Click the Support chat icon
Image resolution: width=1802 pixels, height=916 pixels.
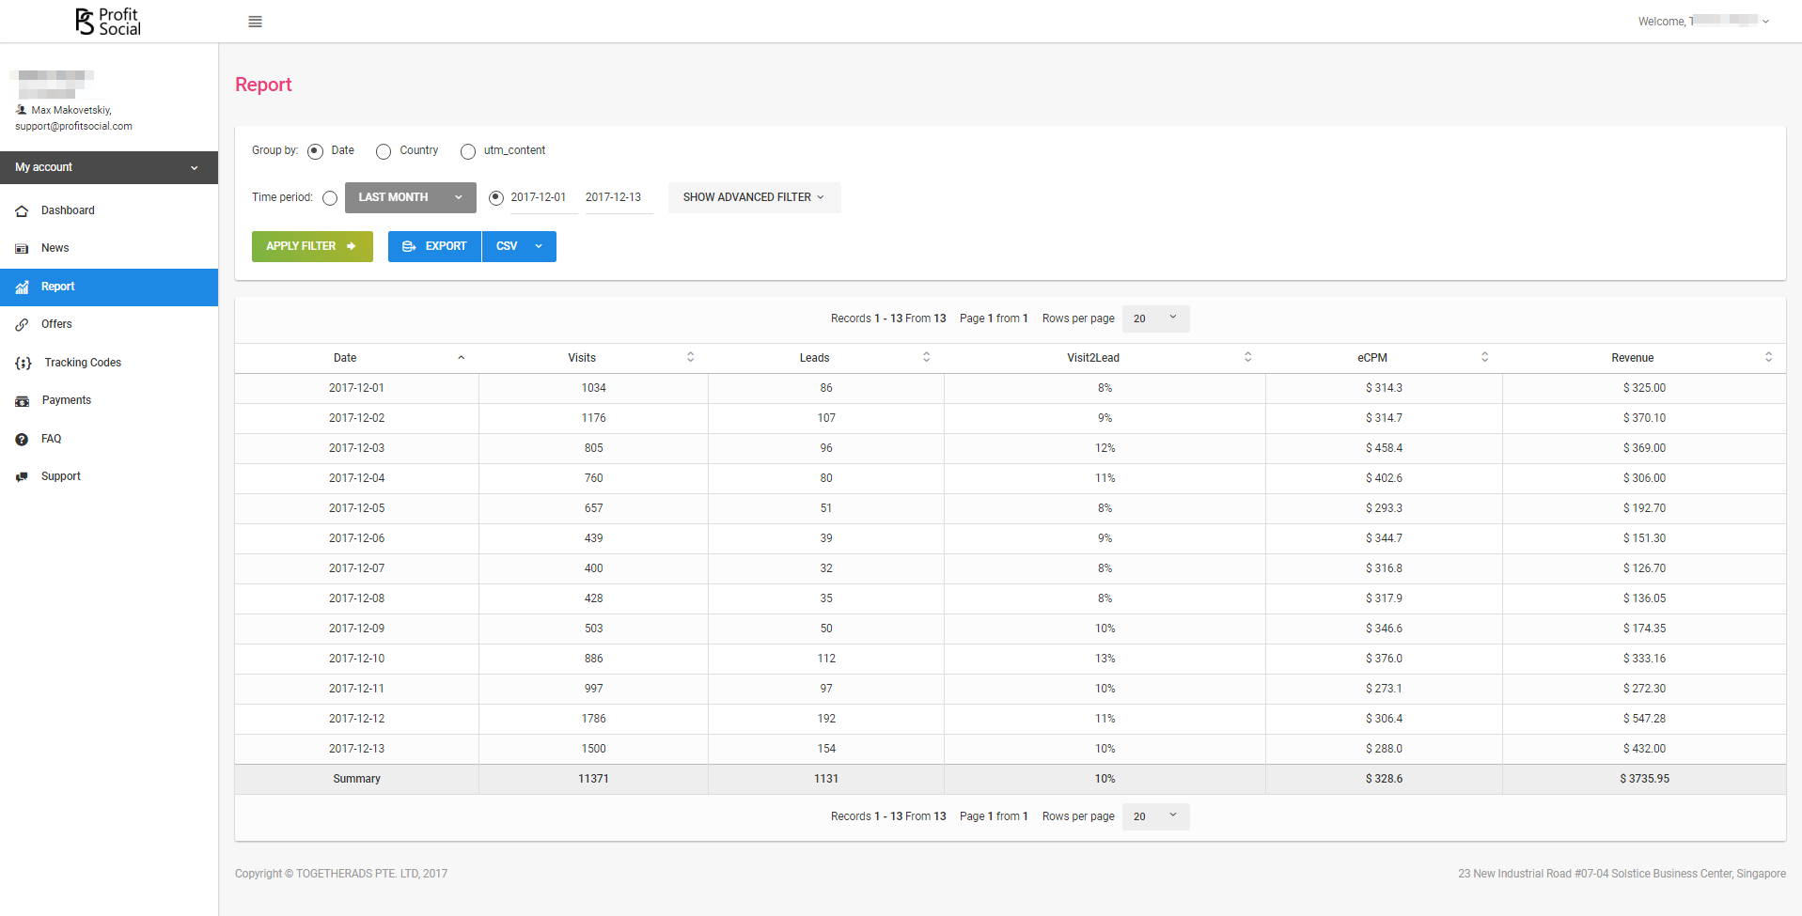(23, 477)
